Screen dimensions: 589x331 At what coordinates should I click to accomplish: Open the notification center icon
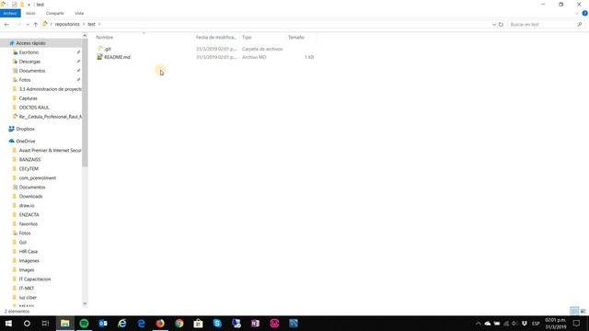pyautogui.click(x=577, y=323)
